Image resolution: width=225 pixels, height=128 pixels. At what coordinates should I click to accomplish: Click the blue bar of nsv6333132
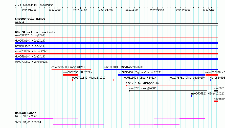pos(161,70)
